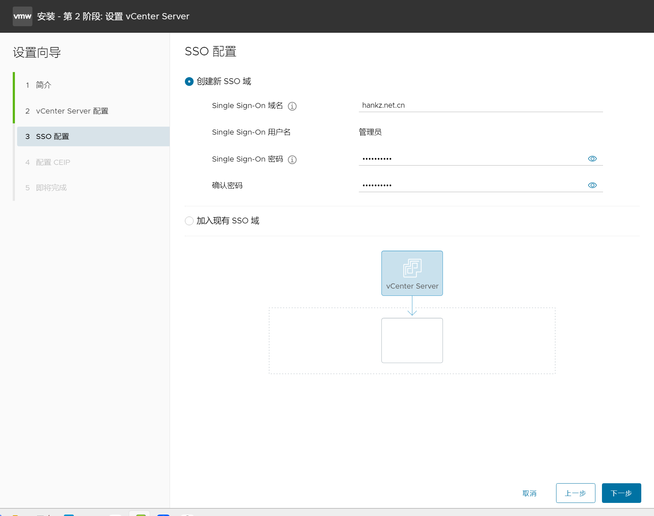Viewport: 654px width, 516px height.
Task: Click the vCenter Server diagram icon
Action: coord(412,273)
